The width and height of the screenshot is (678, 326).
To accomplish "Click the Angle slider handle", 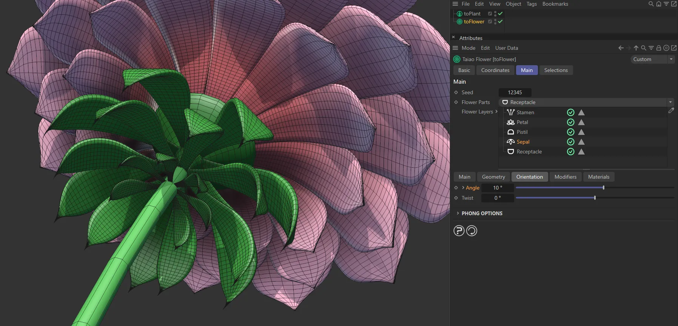I will 604,187.
